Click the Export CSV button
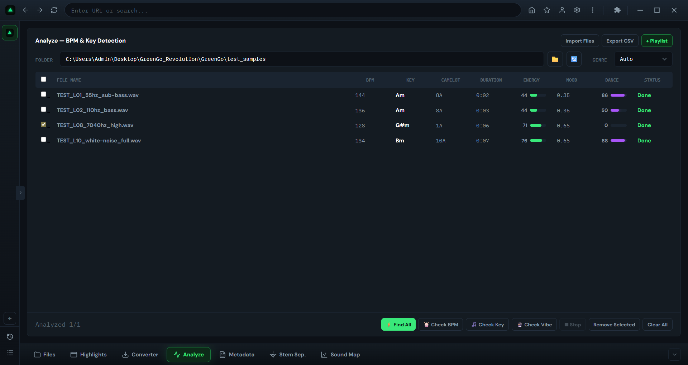Image resolution: width=688 pixels, height=365 pixels. [620, 41]
